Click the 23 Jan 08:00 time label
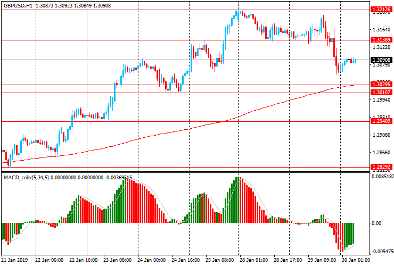This screenshot has width=394, height=266. [x=117, y=260]
